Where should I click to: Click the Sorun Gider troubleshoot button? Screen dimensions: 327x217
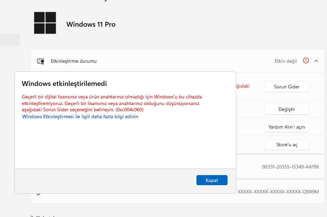(x=287, y=87)
